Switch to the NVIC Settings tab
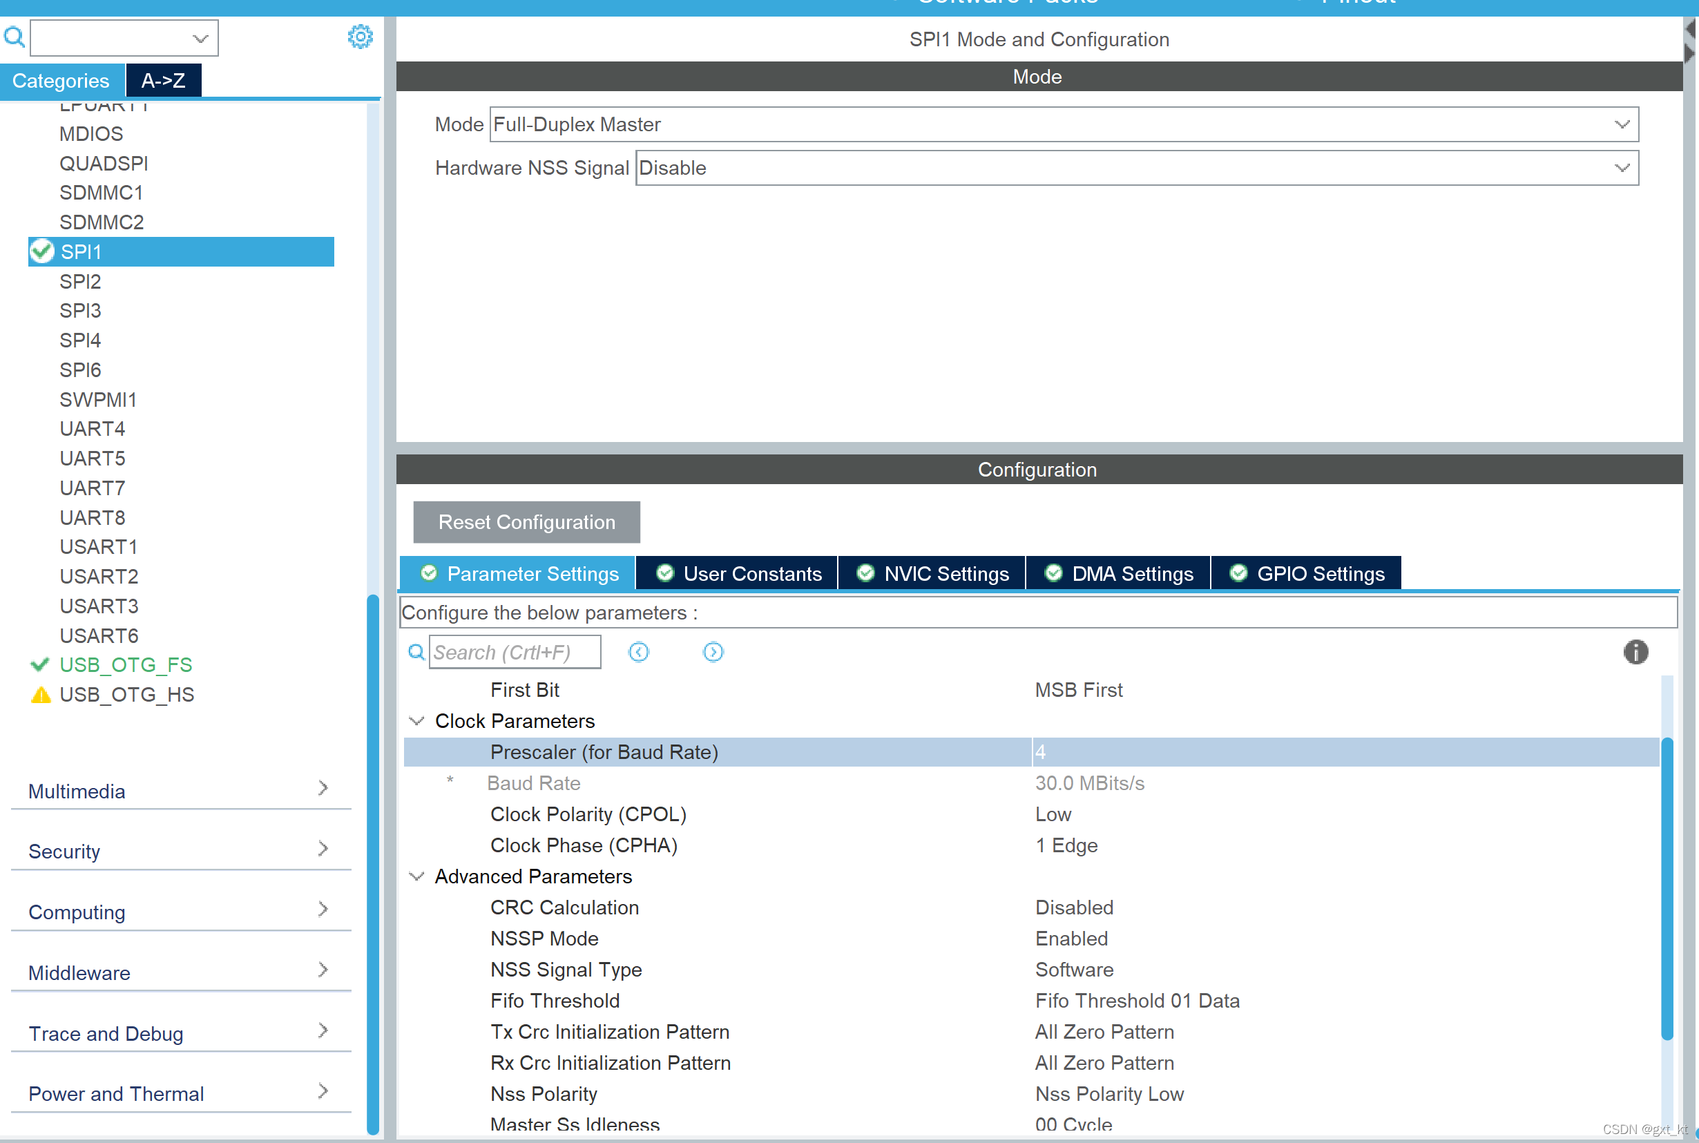Image resolution: width=1699 pixels, height=1143 pixels. tap(933, 574)
